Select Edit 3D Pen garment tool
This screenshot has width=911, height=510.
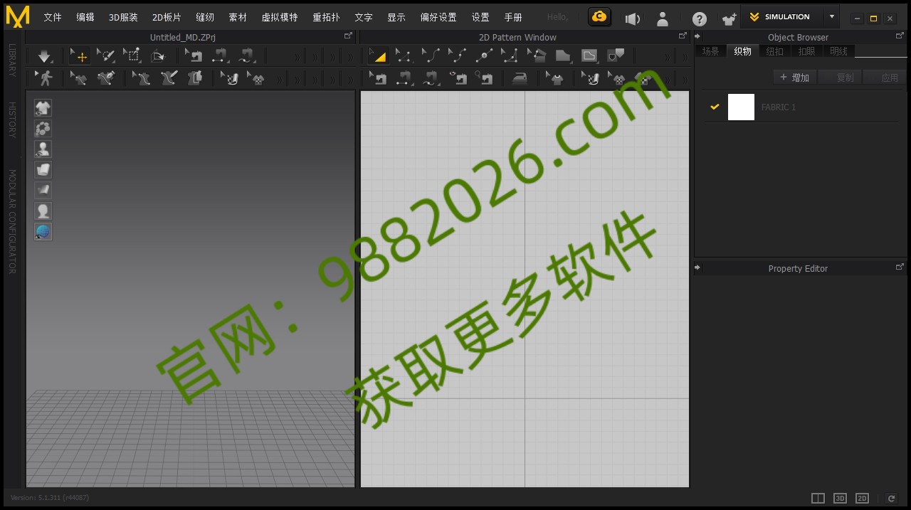pos(79,78)
